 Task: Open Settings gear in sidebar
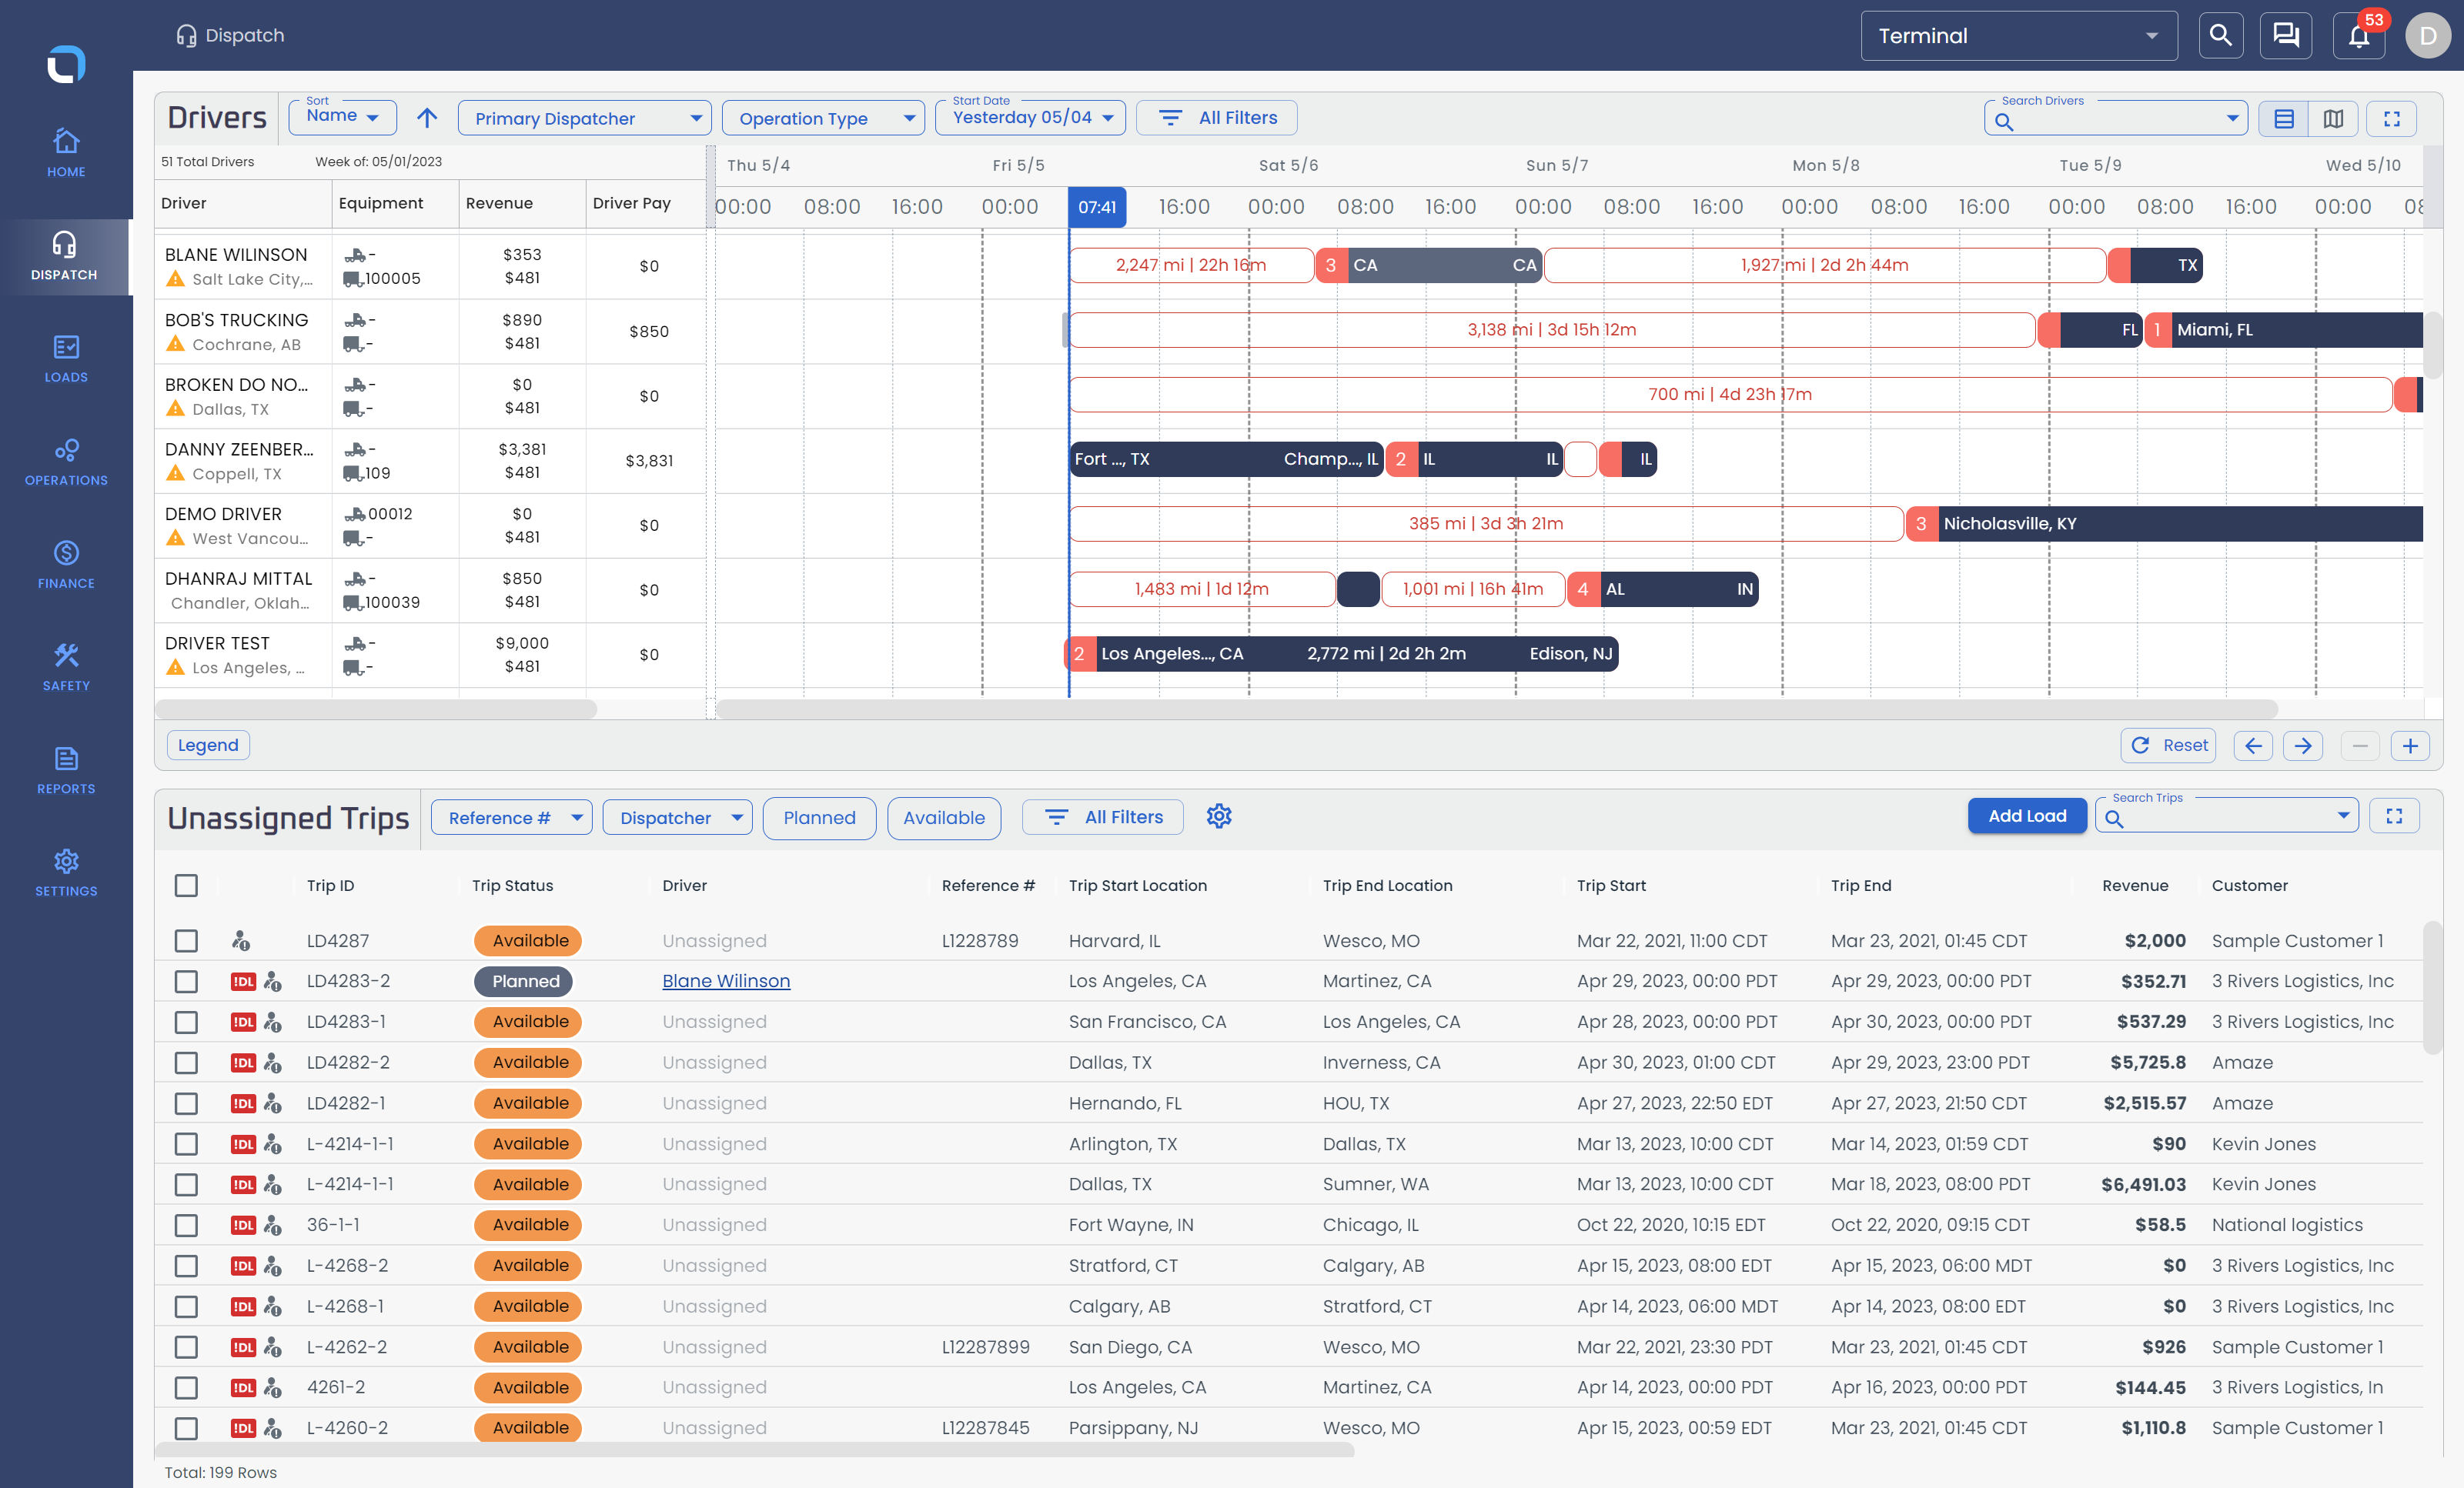pyautogui.click(x=66, y=873)
